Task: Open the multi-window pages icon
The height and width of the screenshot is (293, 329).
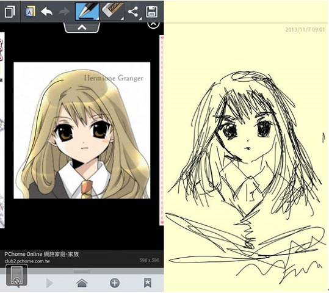Action: tap(10, 12)
